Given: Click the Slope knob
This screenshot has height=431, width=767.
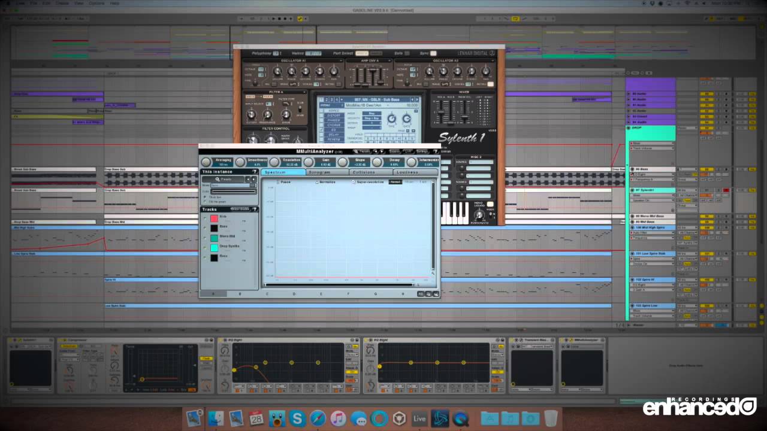Looking at the screenshot, I should tap(343, 162).
